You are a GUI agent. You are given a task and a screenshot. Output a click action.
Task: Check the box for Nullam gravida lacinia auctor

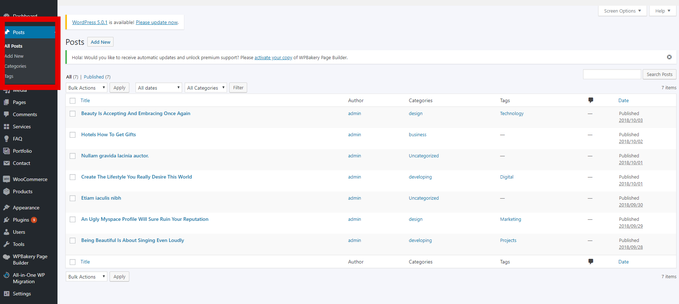point(73,156)
